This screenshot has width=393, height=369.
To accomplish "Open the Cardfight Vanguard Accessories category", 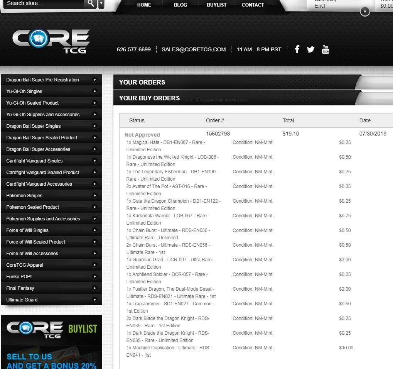I will tap(51, 184).
